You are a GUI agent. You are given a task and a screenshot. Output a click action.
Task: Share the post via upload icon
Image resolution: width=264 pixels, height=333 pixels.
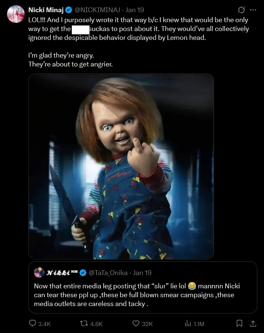point(253,323)
